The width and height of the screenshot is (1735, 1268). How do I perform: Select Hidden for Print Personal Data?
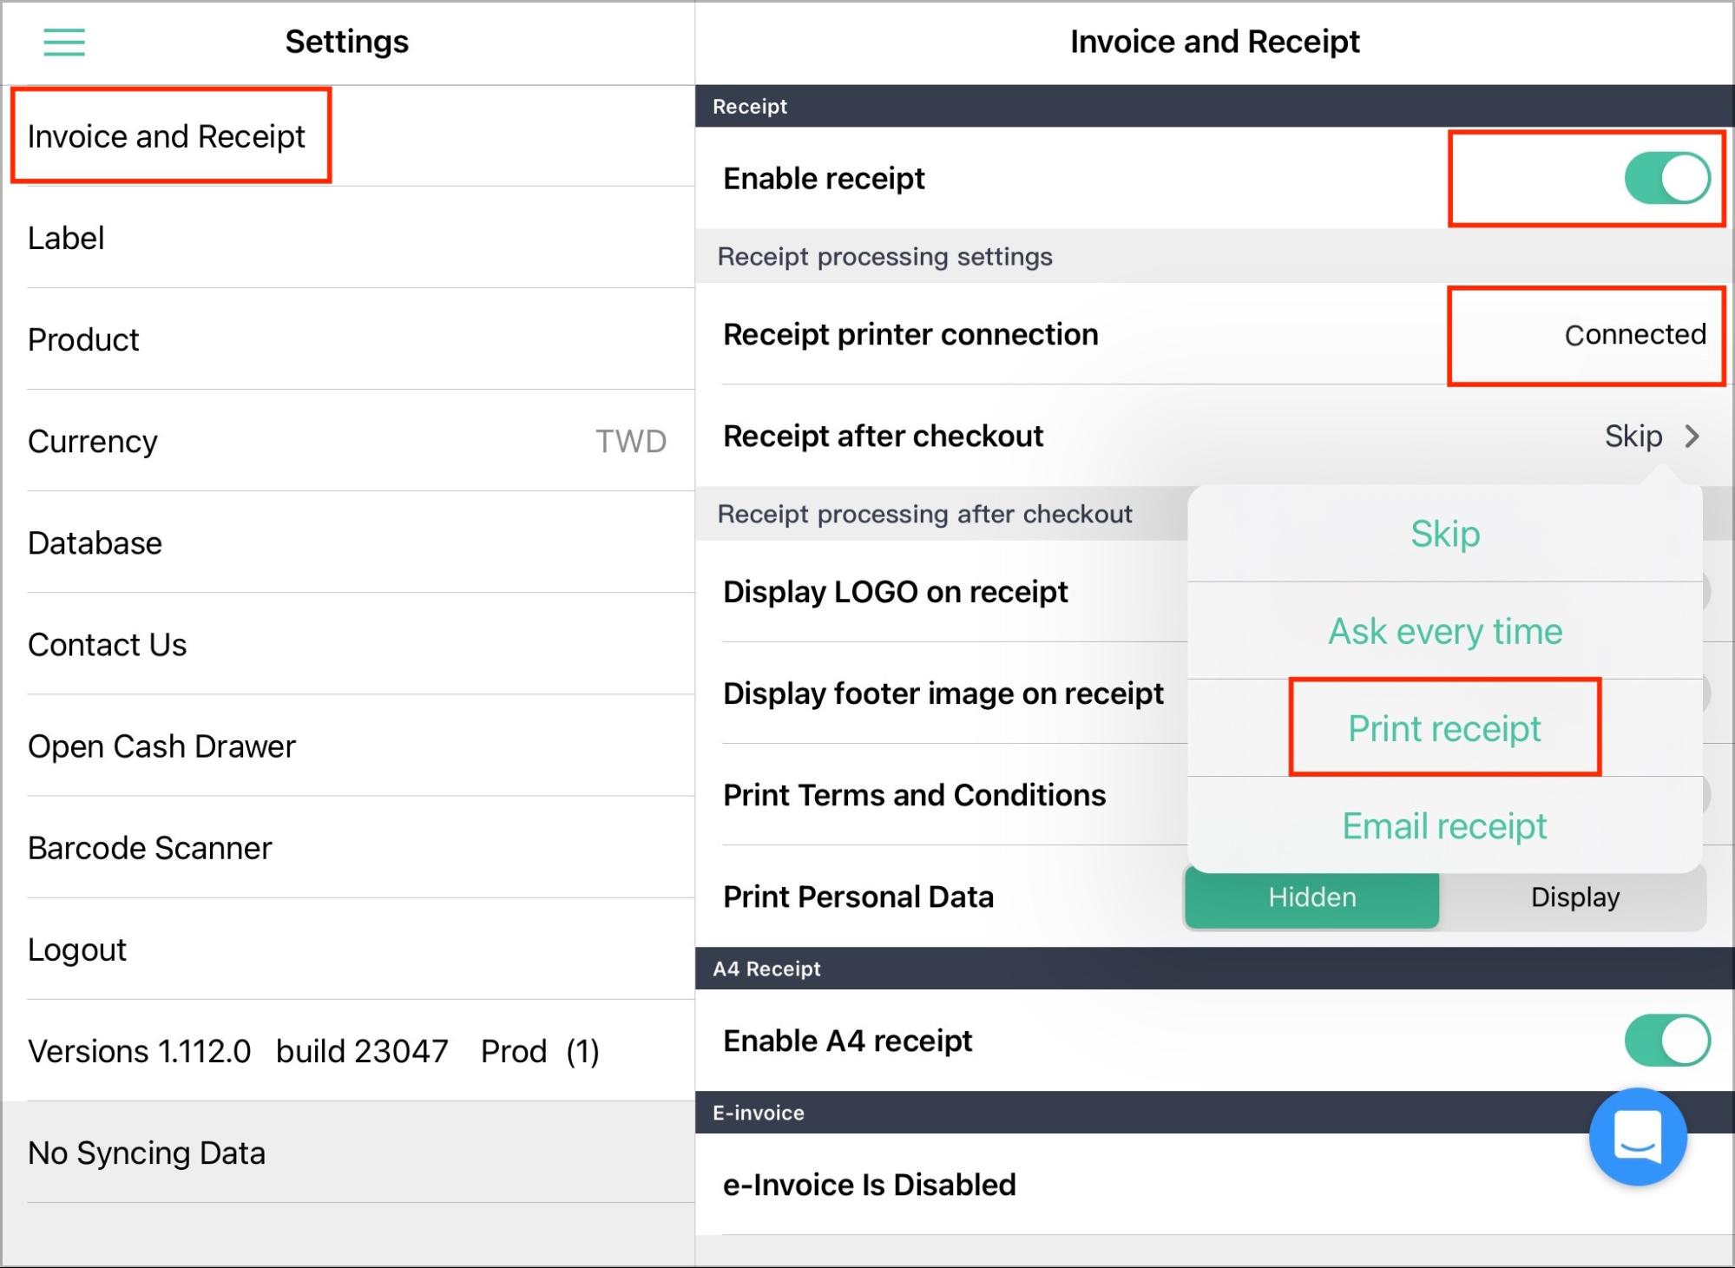pos(1311,897)
